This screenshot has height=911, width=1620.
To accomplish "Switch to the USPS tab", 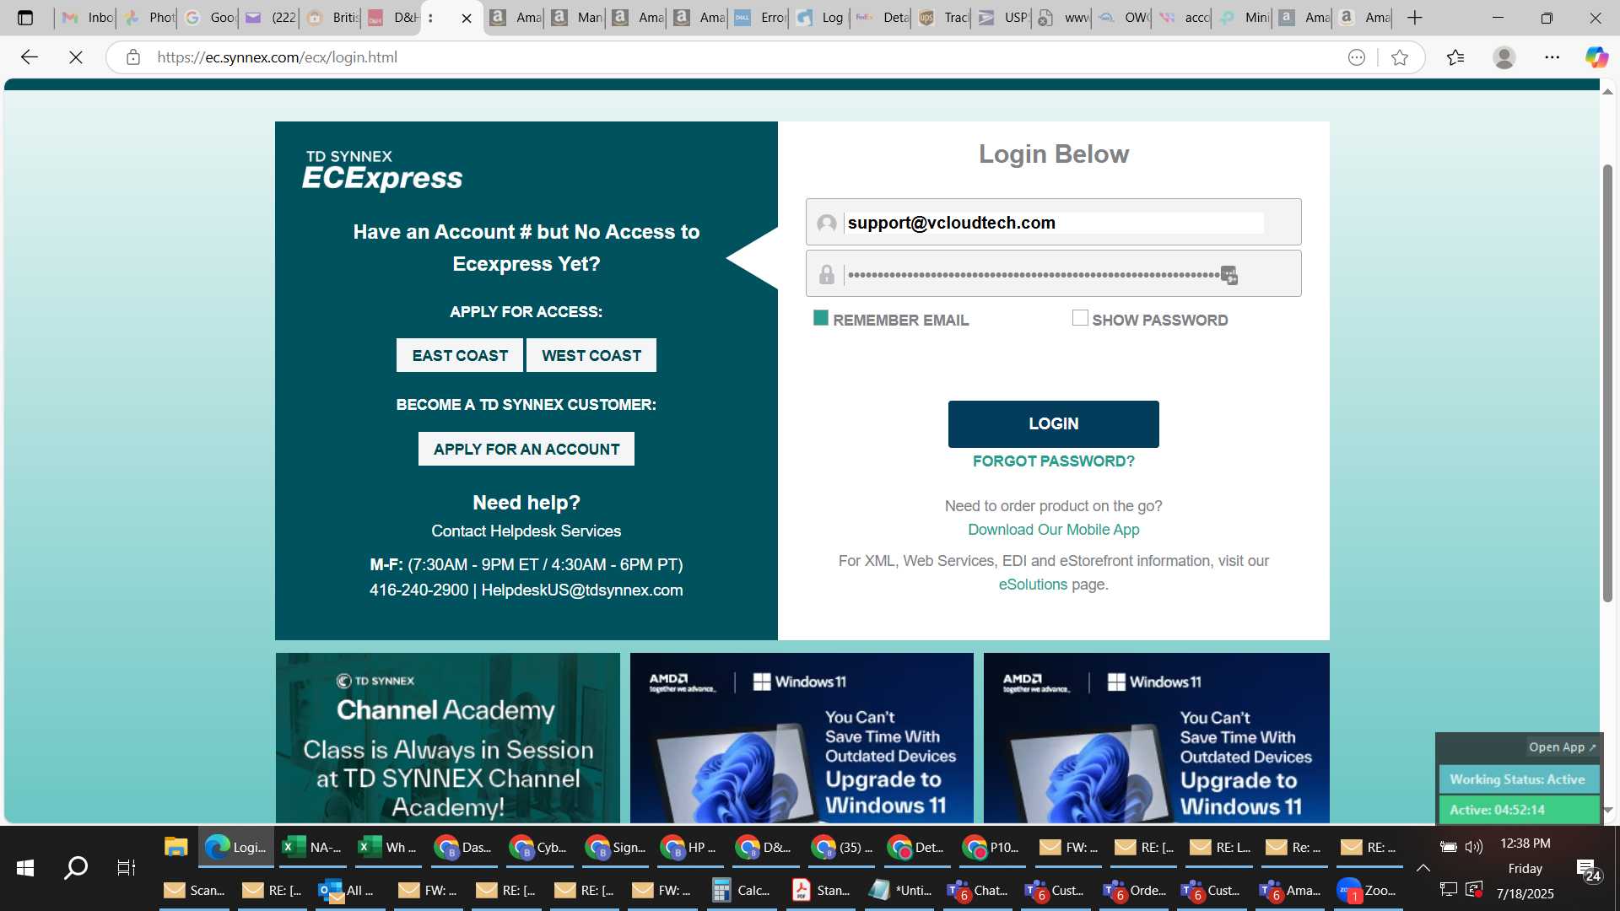I will (1004, 18).
